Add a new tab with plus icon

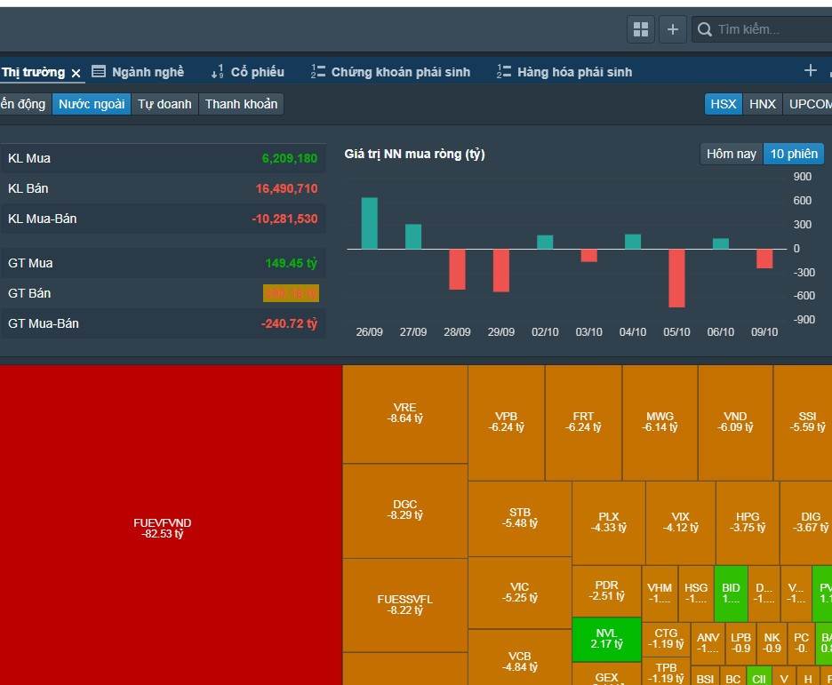pyautogui.click(x=811, y=70)
